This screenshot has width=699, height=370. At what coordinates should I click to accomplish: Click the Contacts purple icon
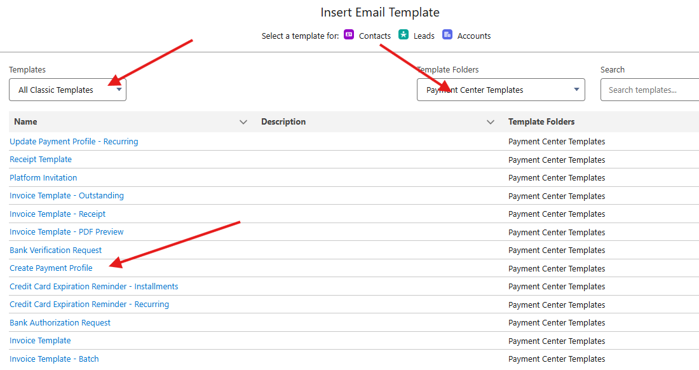(349, 35)
